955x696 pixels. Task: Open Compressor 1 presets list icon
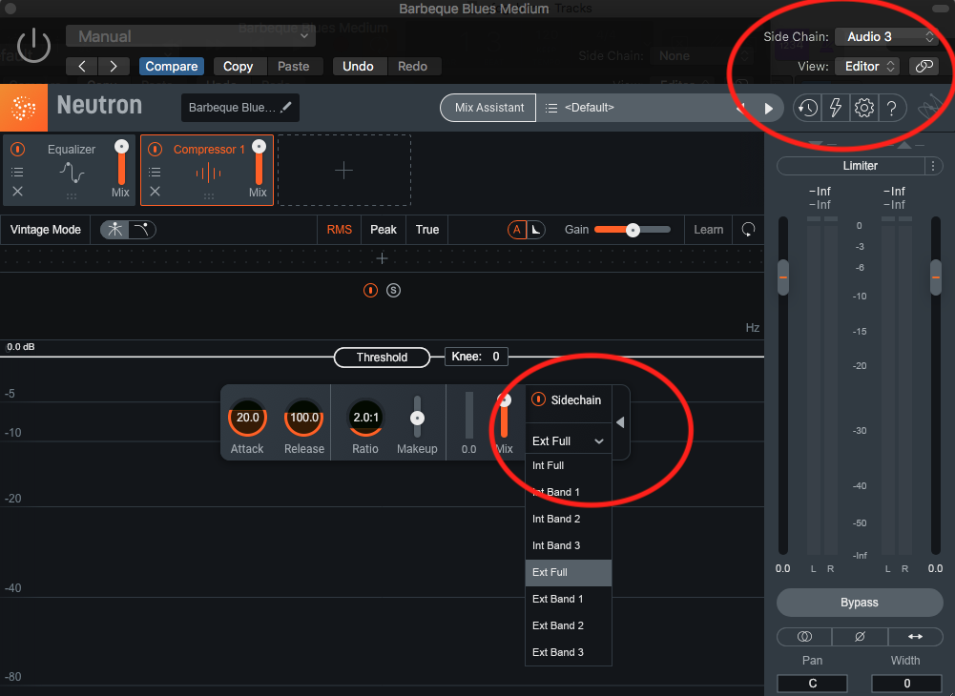[155, 173]
